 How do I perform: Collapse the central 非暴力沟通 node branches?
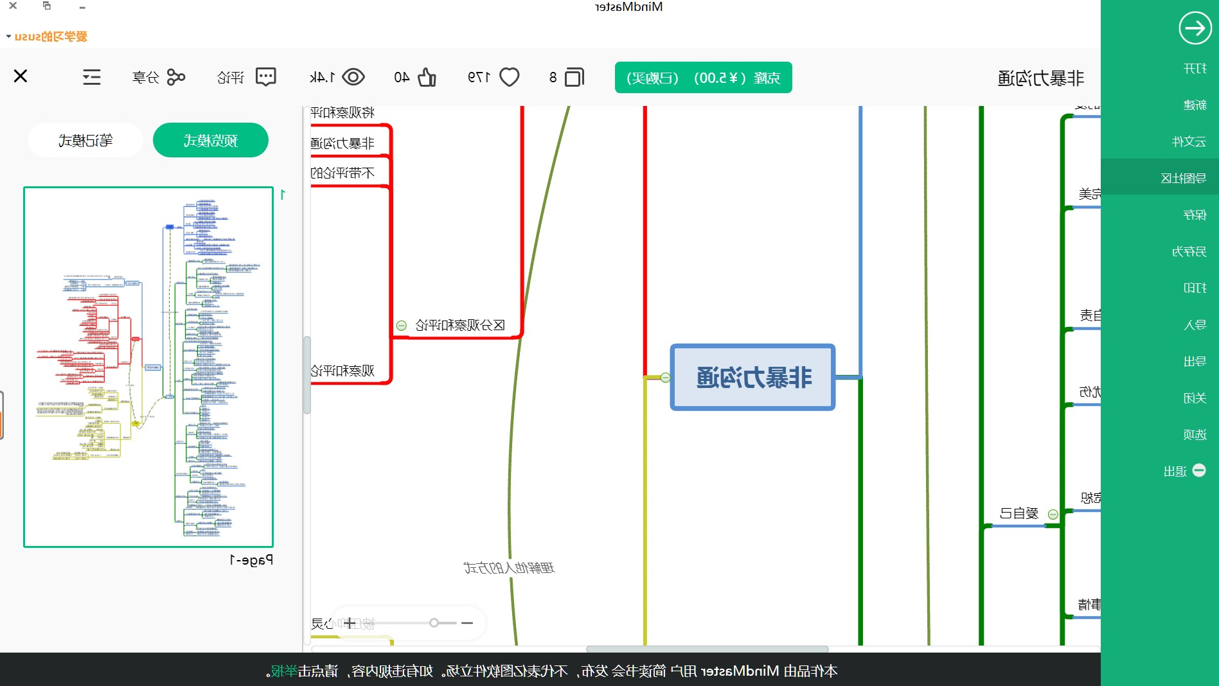point(665,378)
